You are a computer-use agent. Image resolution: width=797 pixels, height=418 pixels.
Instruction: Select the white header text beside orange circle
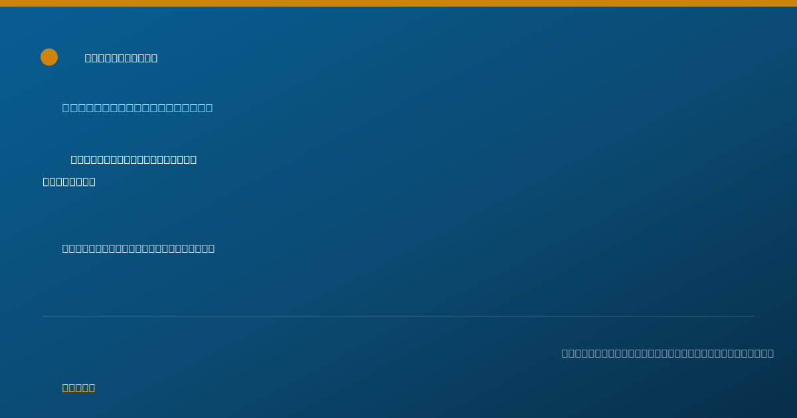[x=121, y=58]
